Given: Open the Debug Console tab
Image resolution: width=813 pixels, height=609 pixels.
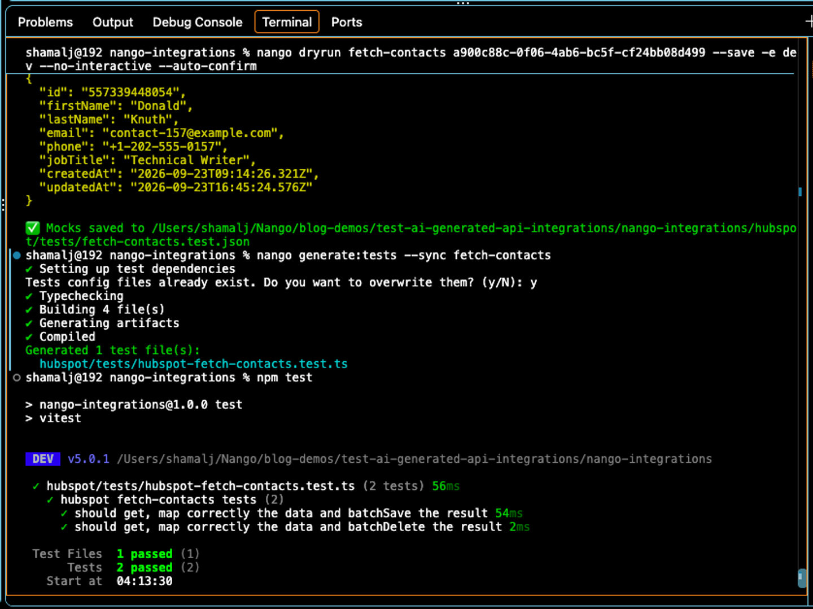Looking at the screenshot, I should click(x=198, y=22).
